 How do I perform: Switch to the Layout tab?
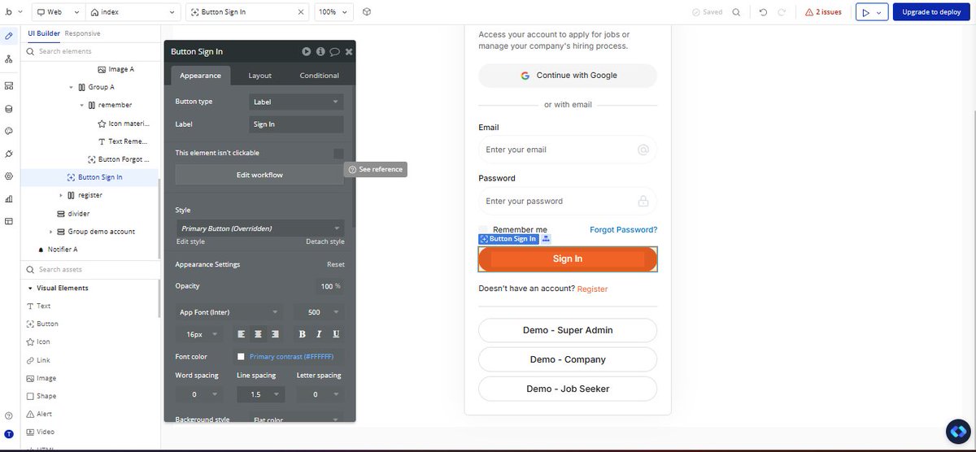click(x=260, y=75)
